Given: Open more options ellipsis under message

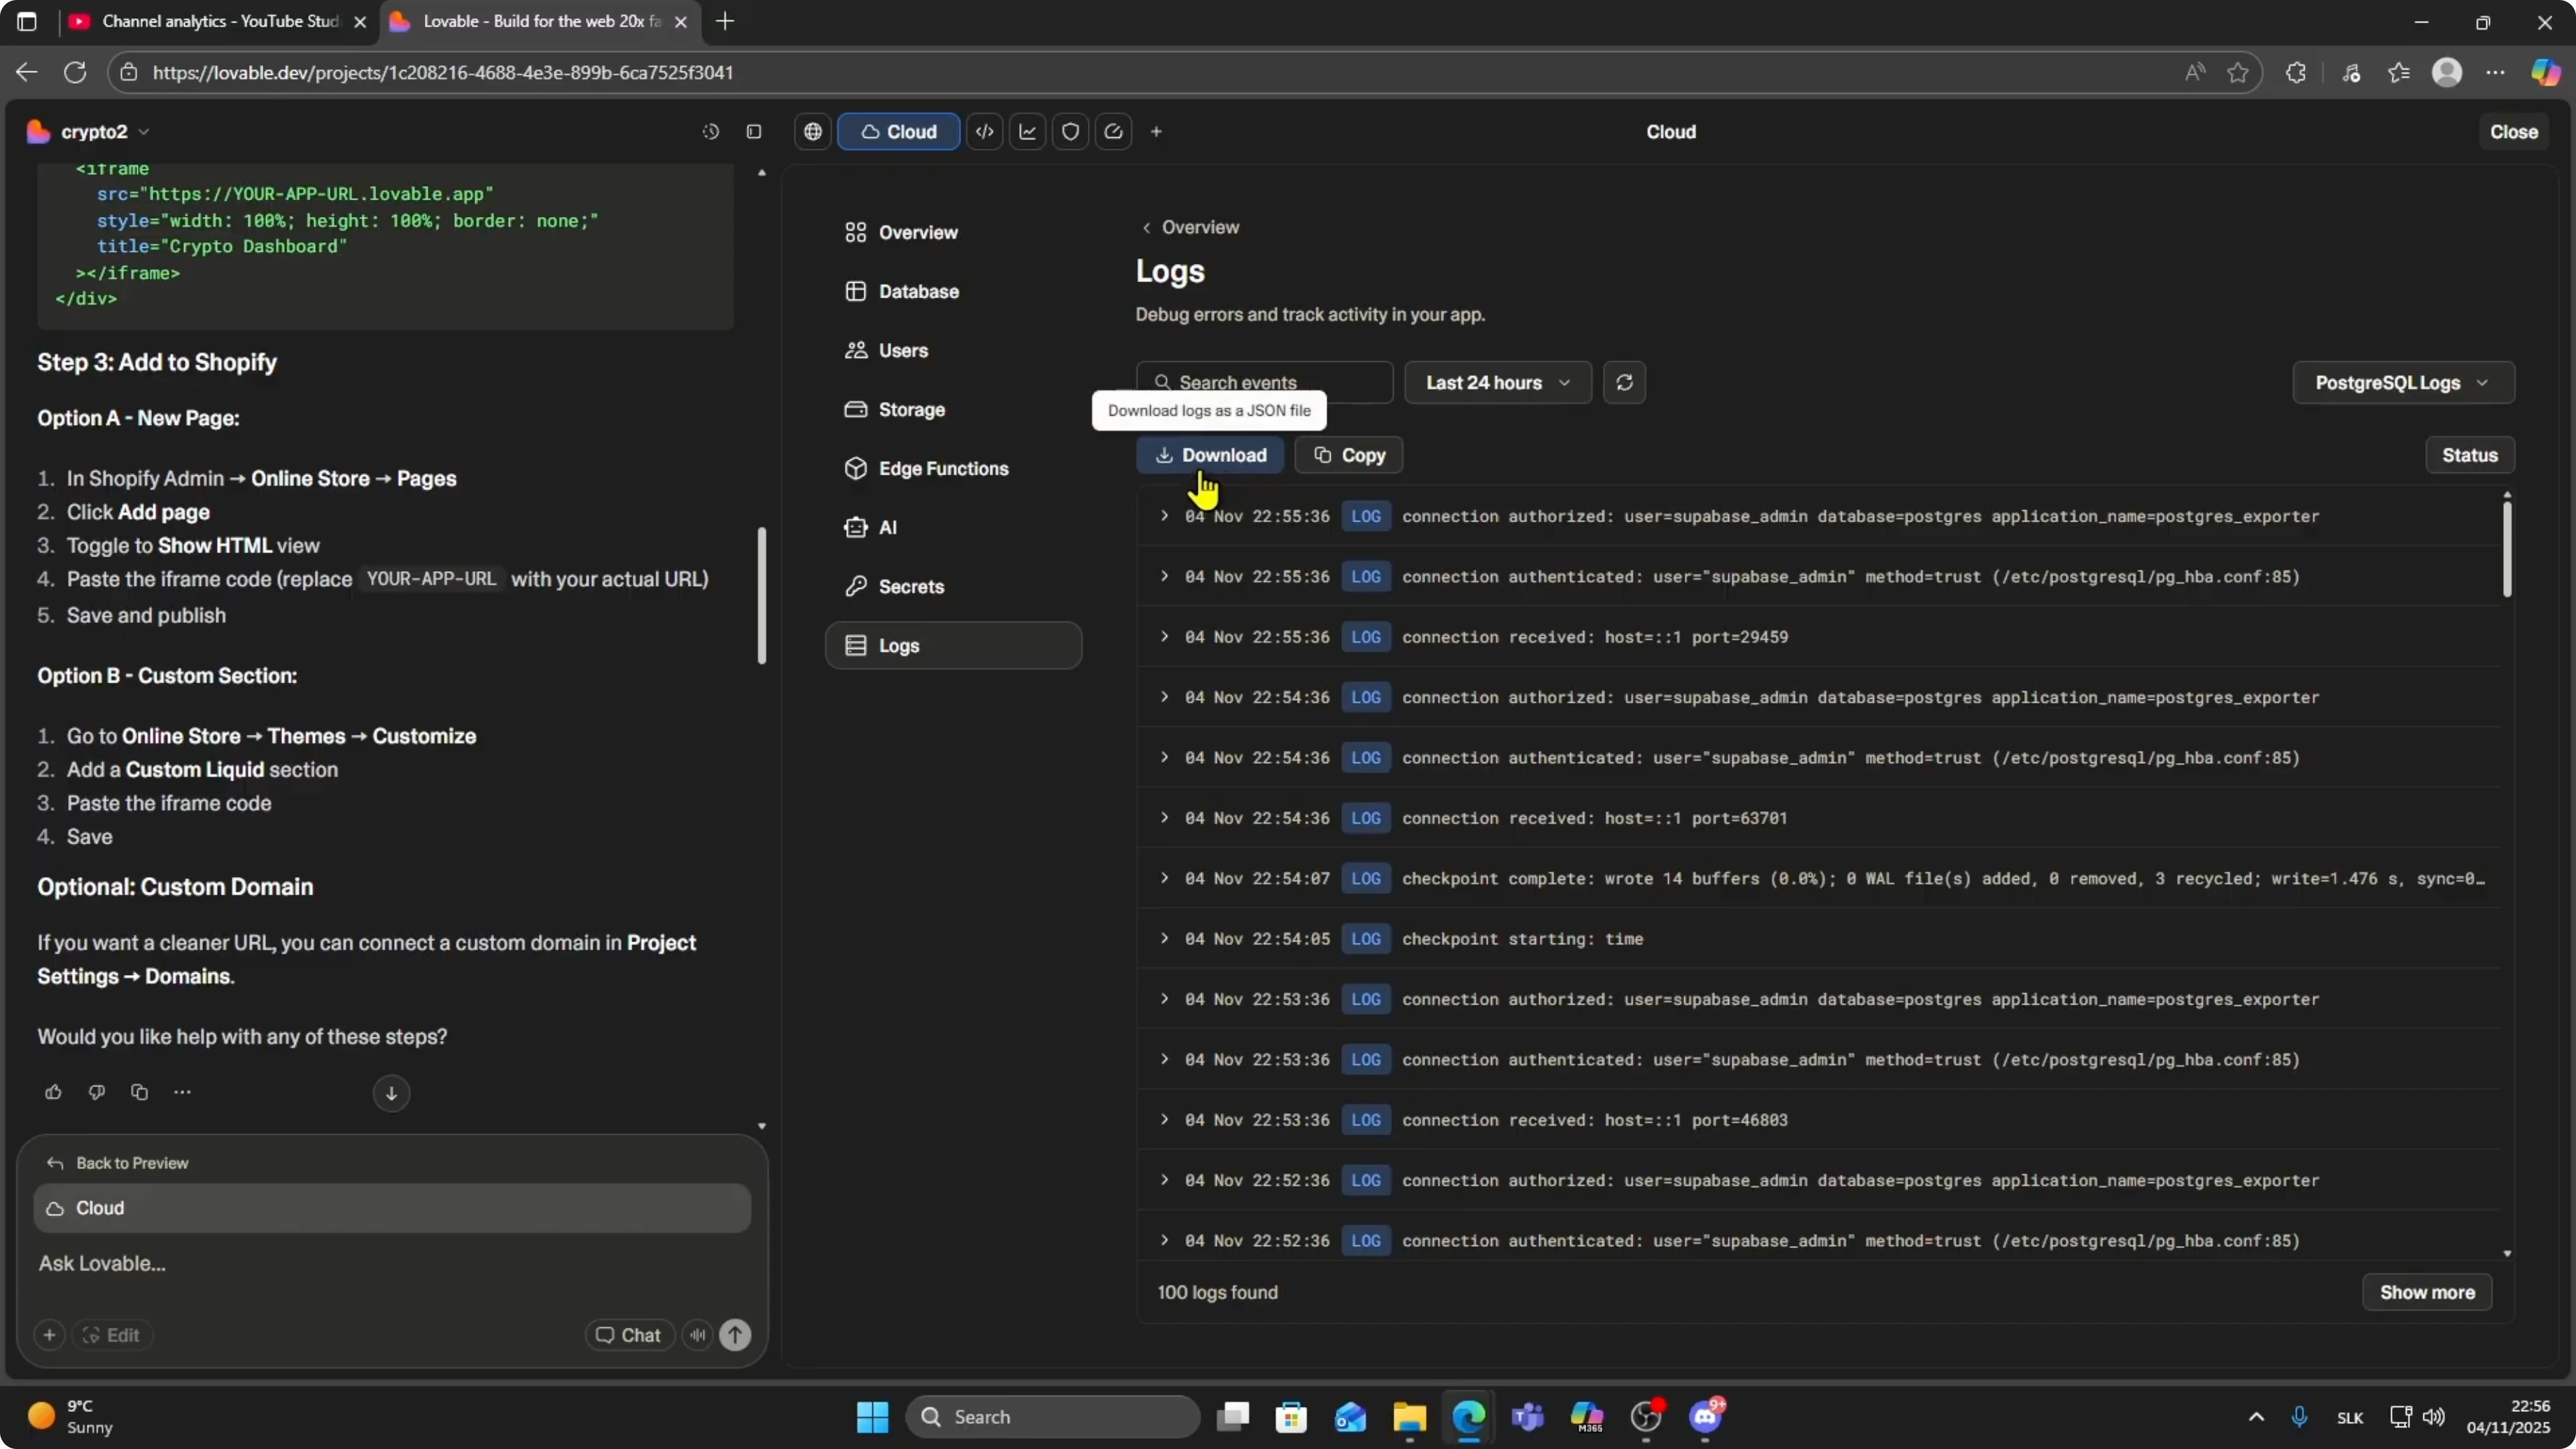Looking at the screenshot, I should click(x=182, y=1092).
